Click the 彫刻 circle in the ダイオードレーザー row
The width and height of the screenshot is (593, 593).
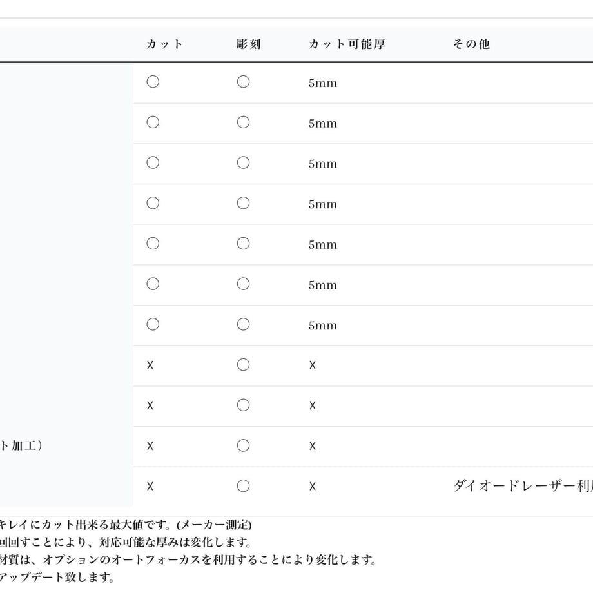click(243, 486)
